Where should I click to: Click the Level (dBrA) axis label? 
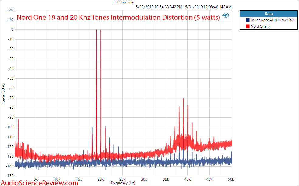(3, 93)
